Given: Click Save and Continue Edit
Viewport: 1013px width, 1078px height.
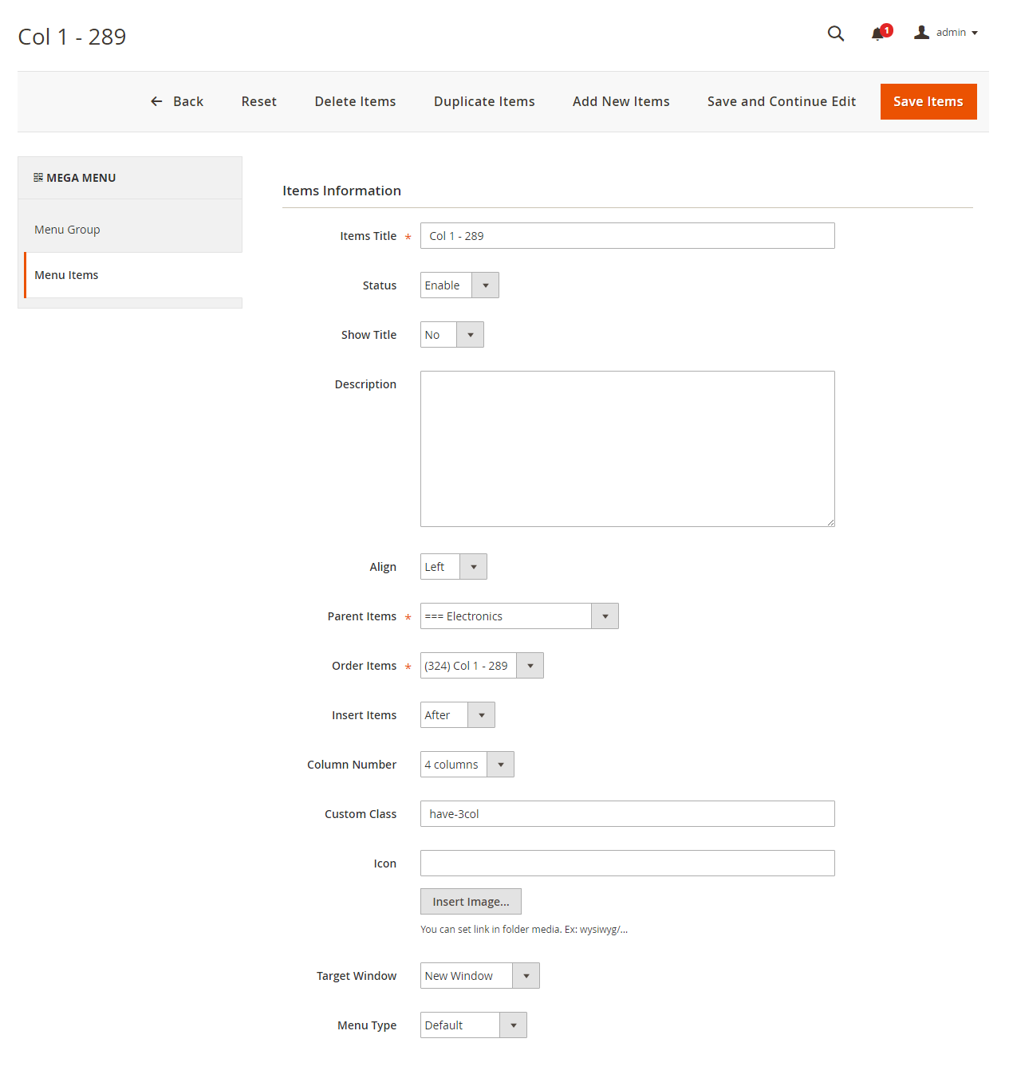Looking at the screenshot, I should pyautogui.click(x=781, y=101).
